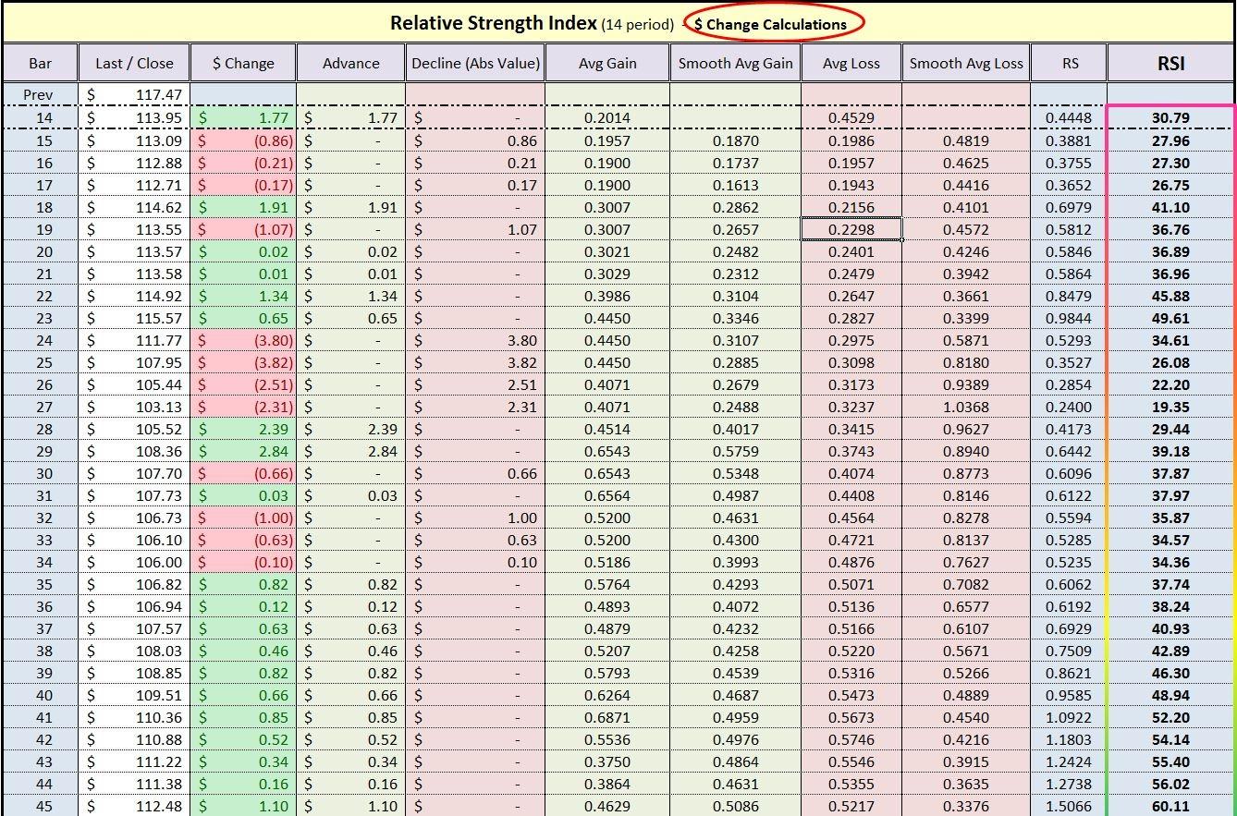
Task: Select the lowest RSI value 19.35
Action: click(1170, 406)
